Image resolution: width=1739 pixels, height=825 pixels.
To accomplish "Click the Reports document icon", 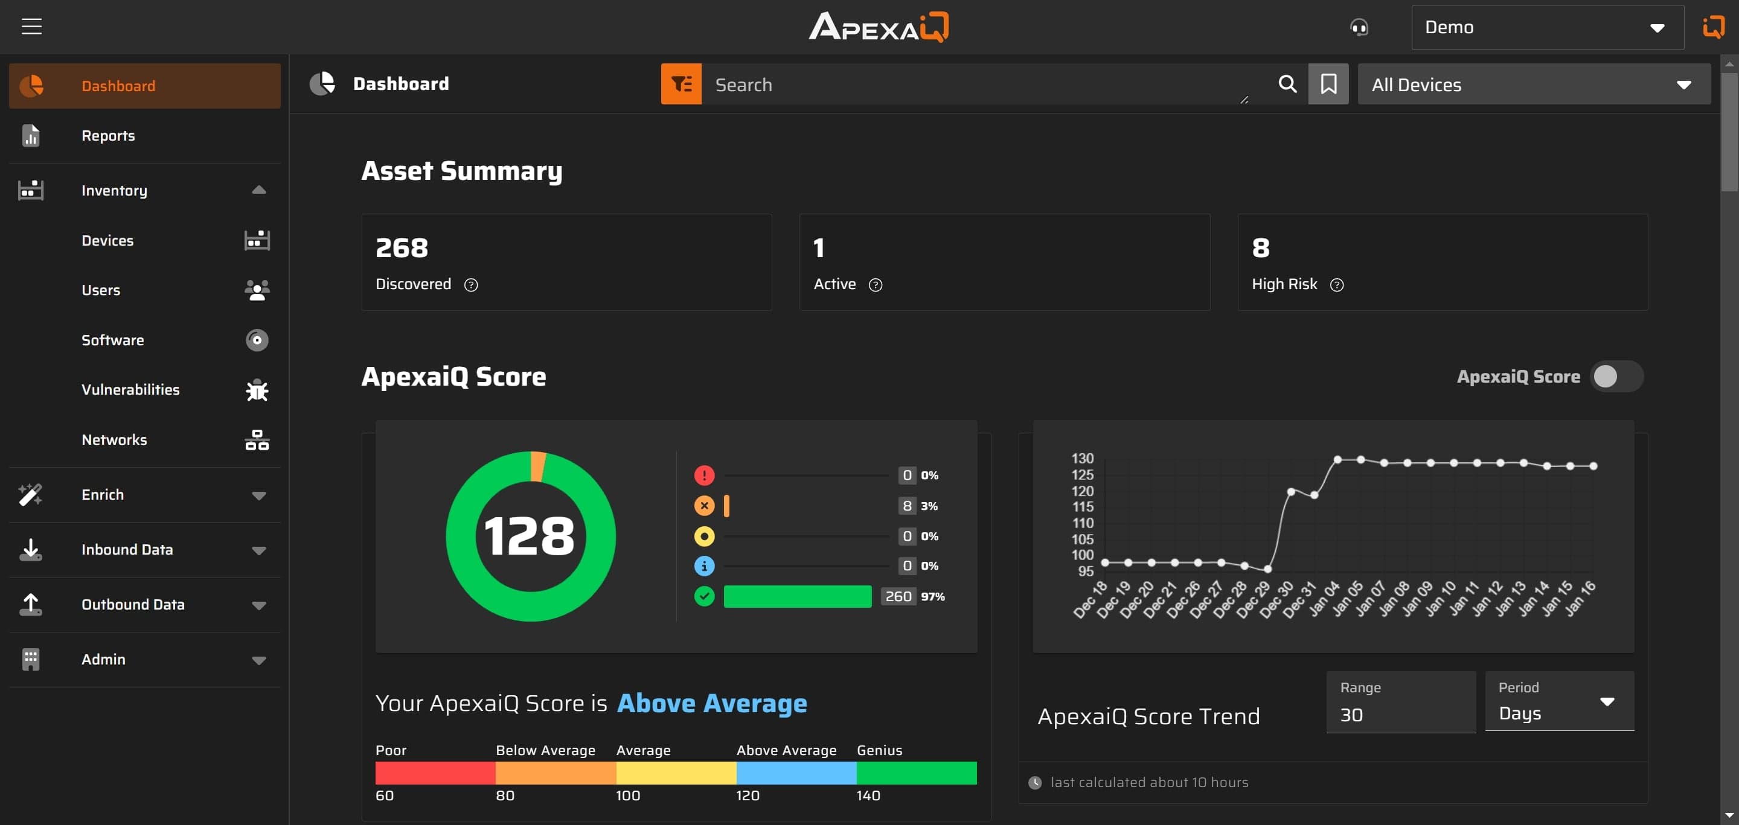I will 30,136.
